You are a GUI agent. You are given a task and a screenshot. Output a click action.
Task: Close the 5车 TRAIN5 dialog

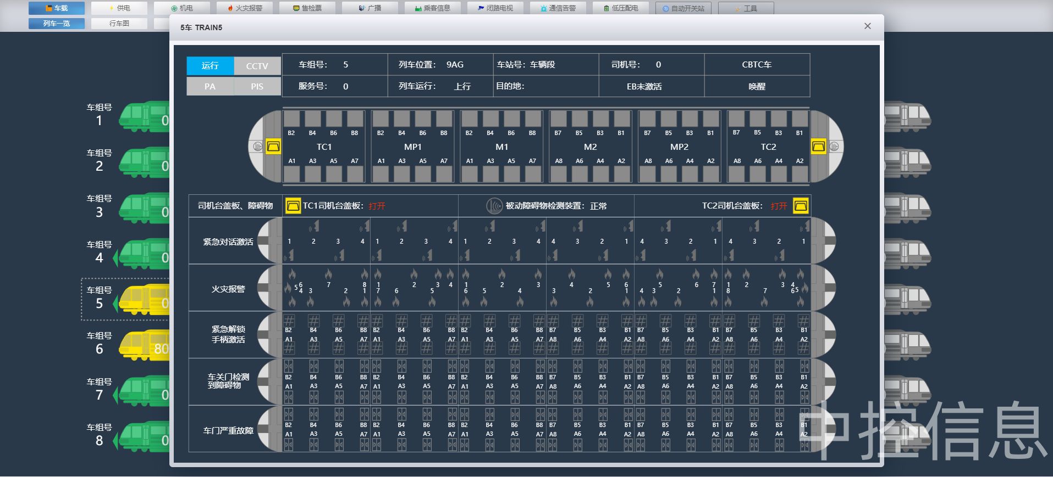[x=867, y=26]
